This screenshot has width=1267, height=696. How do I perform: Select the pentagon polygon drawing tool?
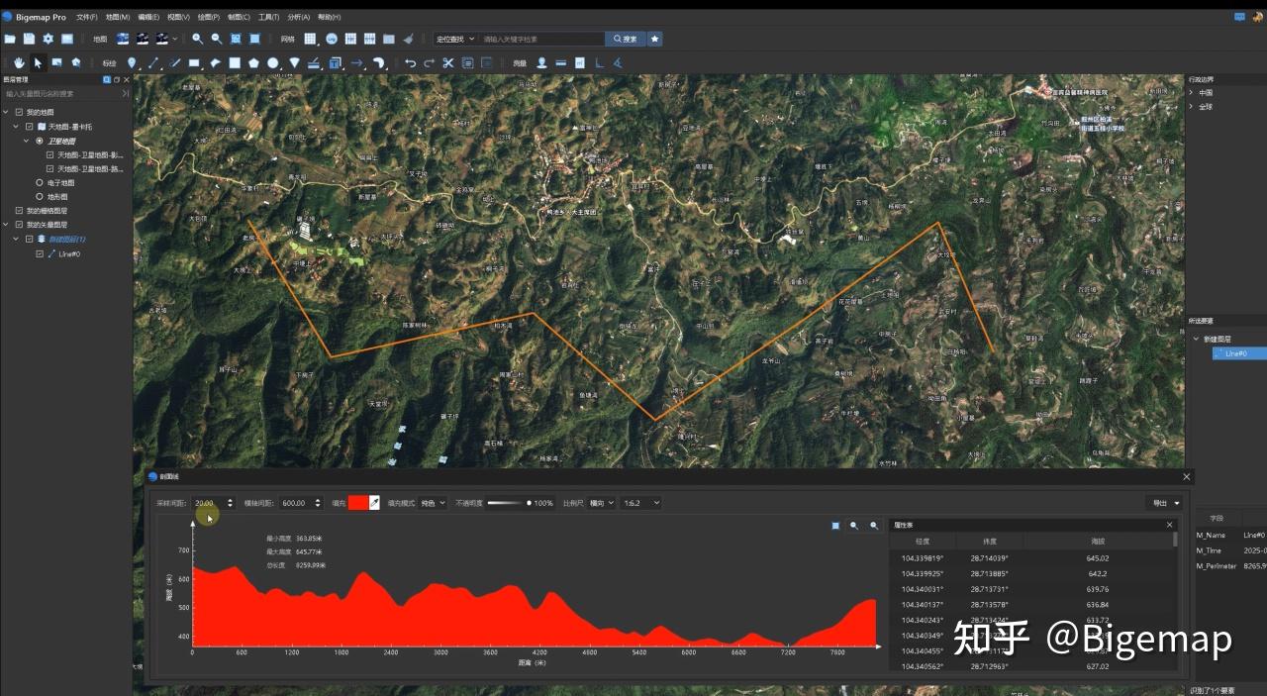tap(254, 62)
